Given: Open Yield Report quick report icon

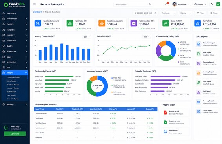Looking at the screenshot, I should 198,92.
